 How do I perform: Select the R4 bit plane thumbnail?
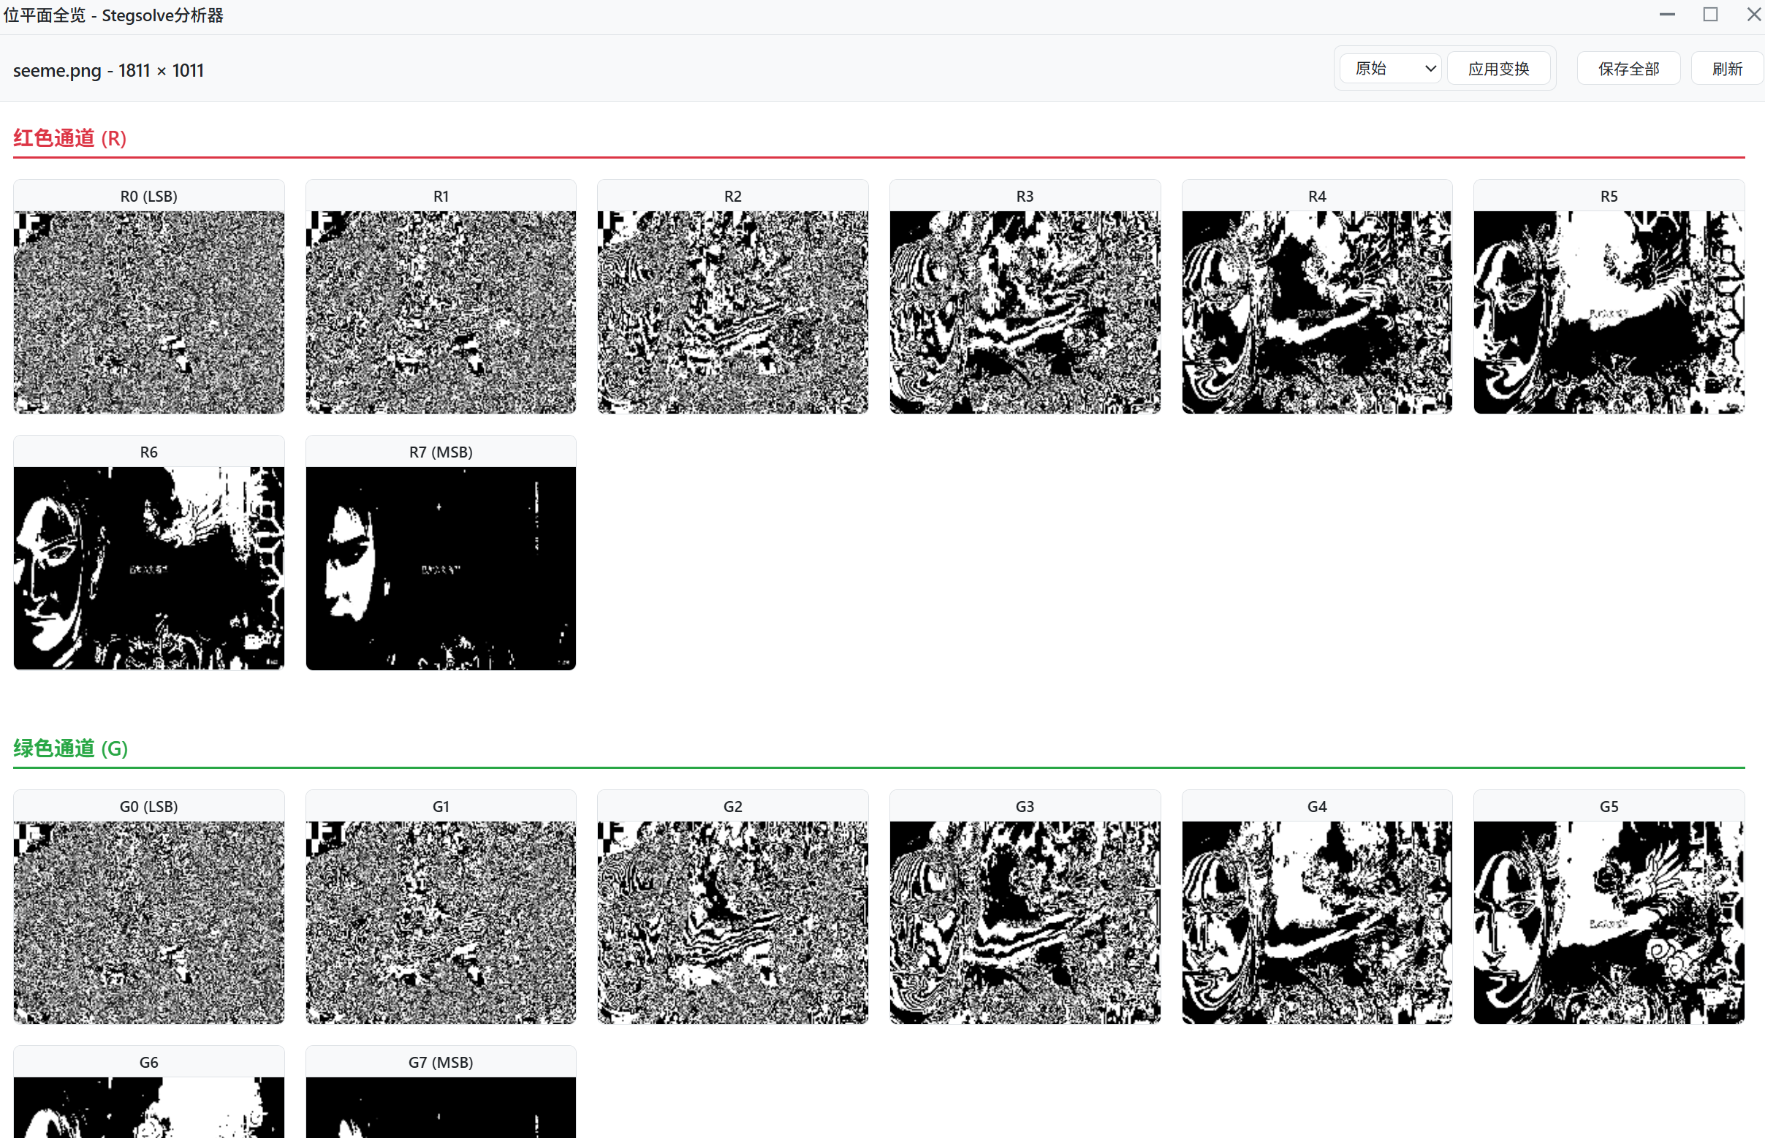(1316, 312)
